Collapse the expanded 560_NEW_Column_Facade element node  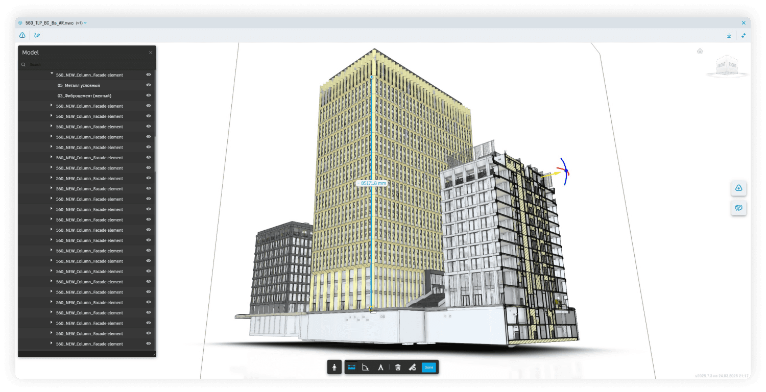pos(51,75)
